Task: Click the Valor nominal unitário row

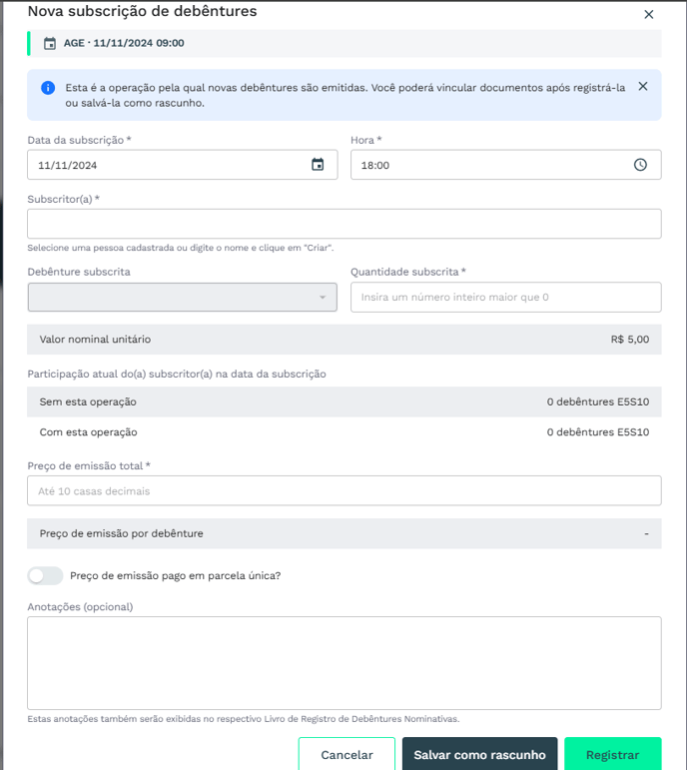Action: [343, 340]
